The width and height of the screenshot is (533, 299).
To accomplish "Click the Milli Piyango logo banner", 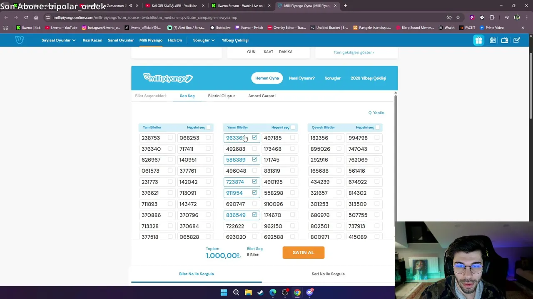I will (168, 78).
